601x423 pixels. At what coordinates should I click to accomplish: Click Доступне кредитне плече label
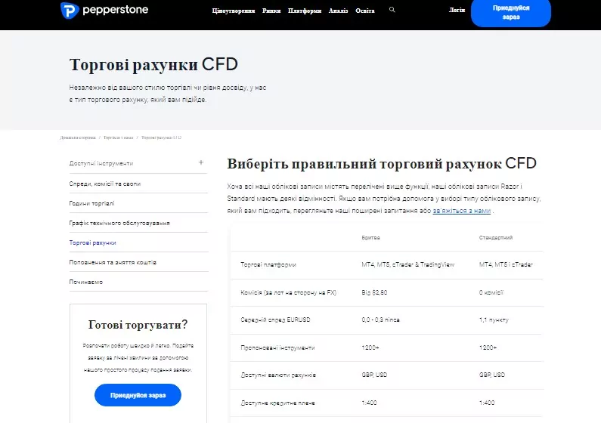(x=277, y=403)
